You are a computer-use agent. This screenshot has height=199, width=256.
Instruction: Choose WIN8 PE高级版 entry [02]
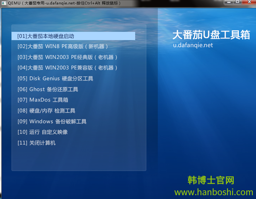click(63, 46)
